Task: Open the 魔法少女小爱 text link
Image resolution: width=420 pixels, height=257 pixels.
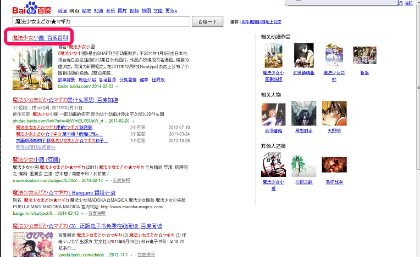Action: (x=273, y=185)
